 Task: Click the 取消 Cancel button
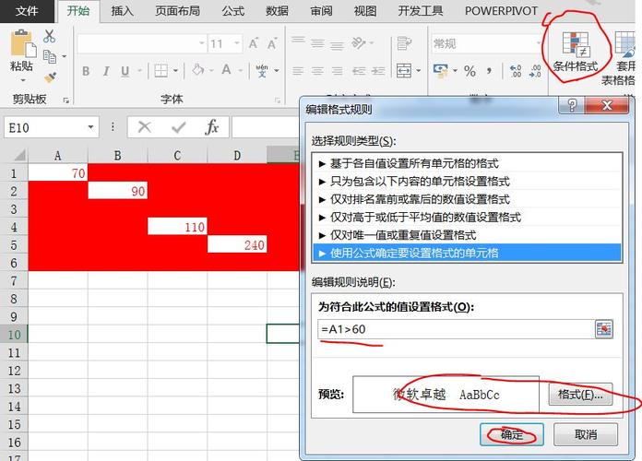click(x=586, y=434)
